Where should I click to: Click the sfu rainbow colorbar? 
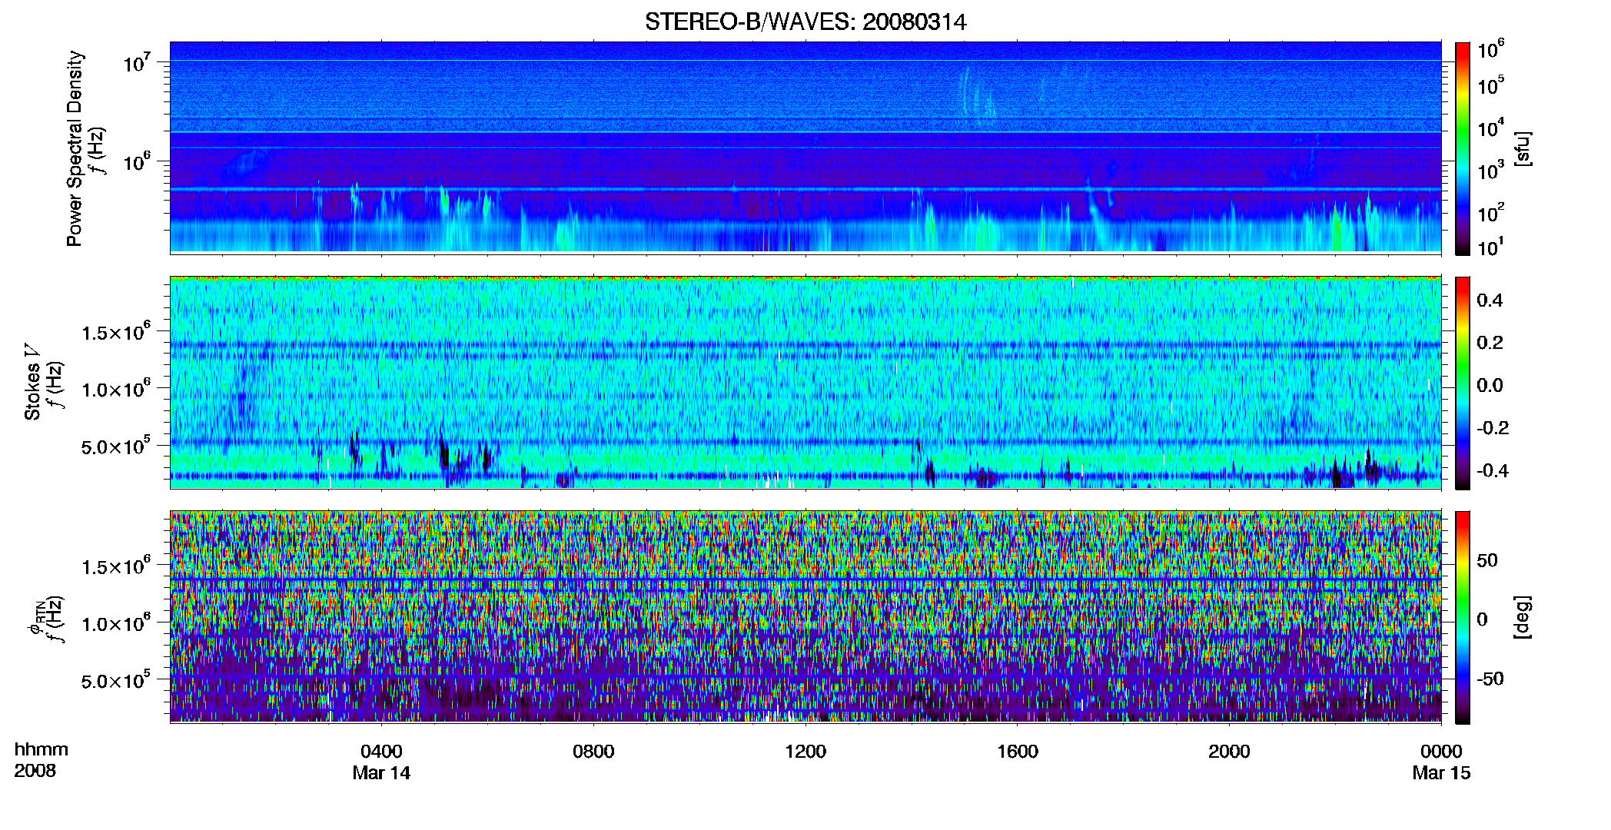pos(1463,148)
